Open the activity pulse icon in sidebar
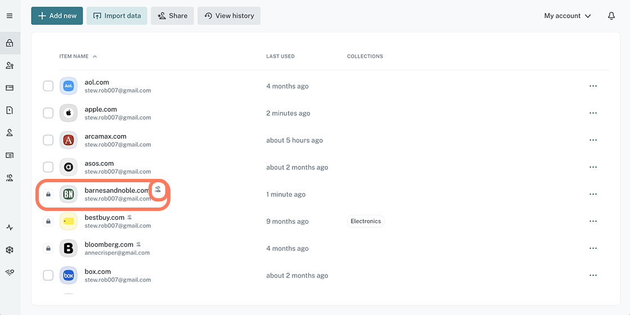Viewport: 630px width, 315px height. point(10,228)
